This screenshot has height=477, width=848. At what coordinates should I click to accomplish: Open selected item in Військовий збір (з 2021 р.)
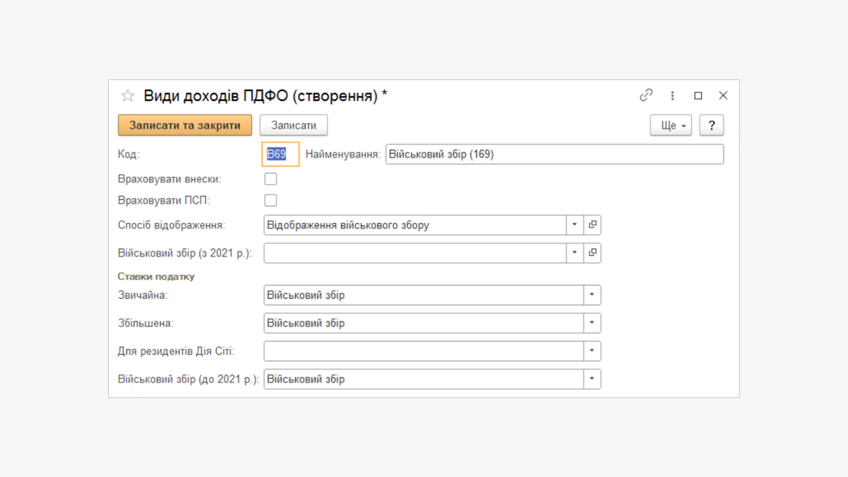[592, 253]
